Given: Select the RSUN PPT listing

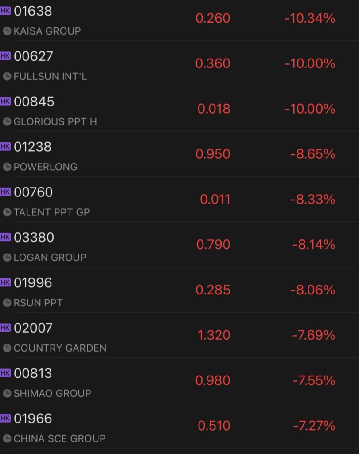Looking at the screenshot, I should click(179, 290).
